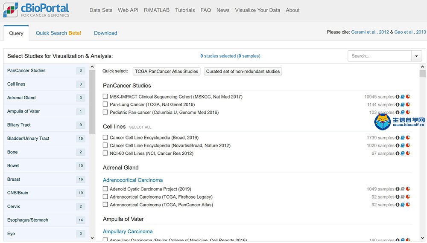Open the search box dropdown arrow
Image resolution: width=427 pixels, height=243 pixels.
(x=416, y=56)
